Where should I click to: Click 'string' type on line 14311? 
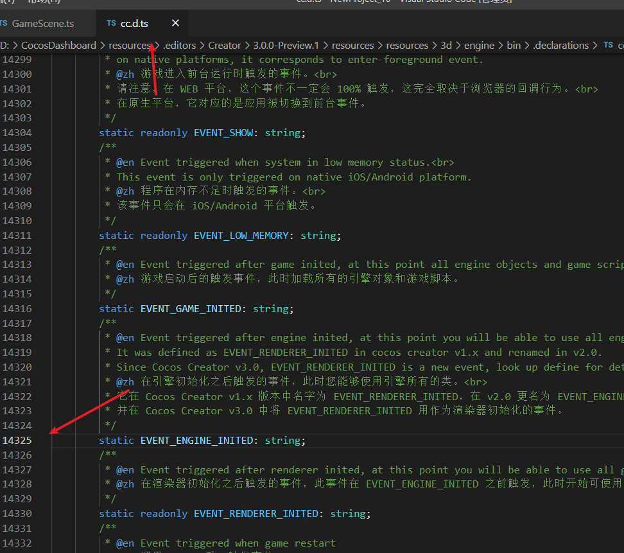click(x=318, y=235)
